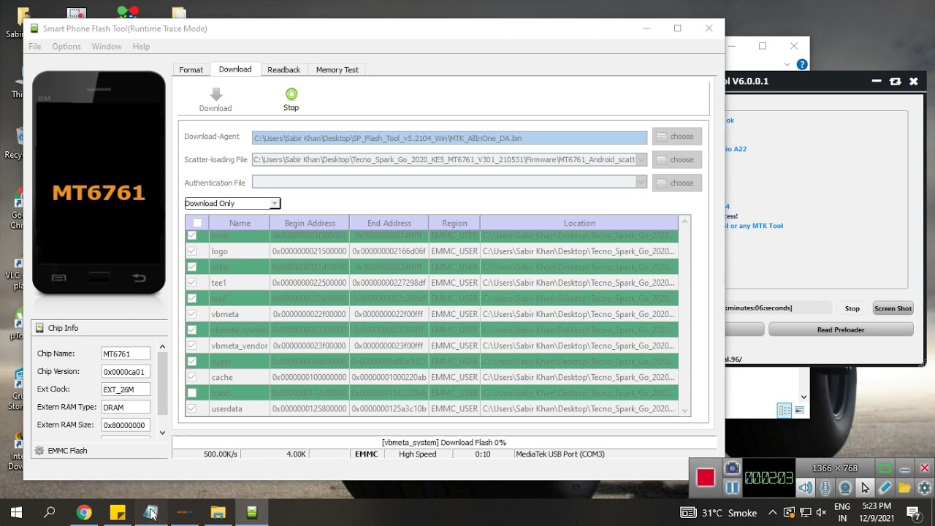Viewport: 935px width, 526px height.
Task: Toggle recorder microphone icon
Action: pos(825,487)
